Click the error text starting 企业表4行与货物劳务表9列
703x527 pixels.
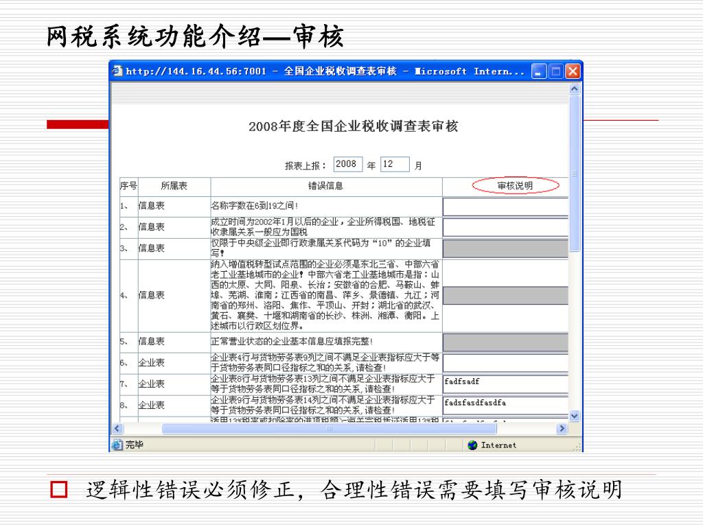[325, 362]
